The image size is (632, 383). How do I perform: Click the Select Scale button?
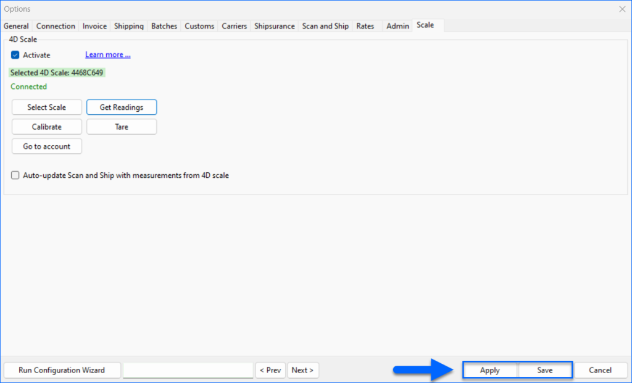[46, 107]
